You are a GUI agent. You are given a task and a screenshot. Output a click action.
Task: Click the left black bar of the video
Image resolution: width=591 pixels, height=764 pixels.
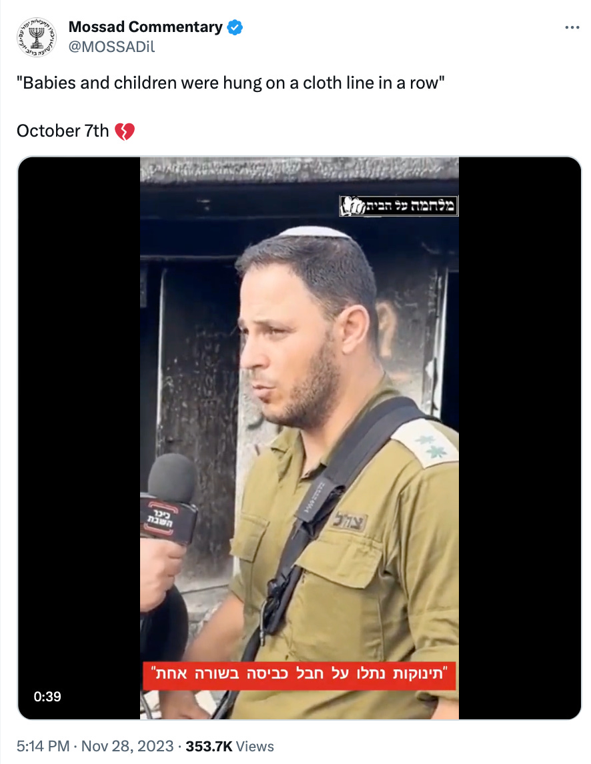[x=79, y=437]
